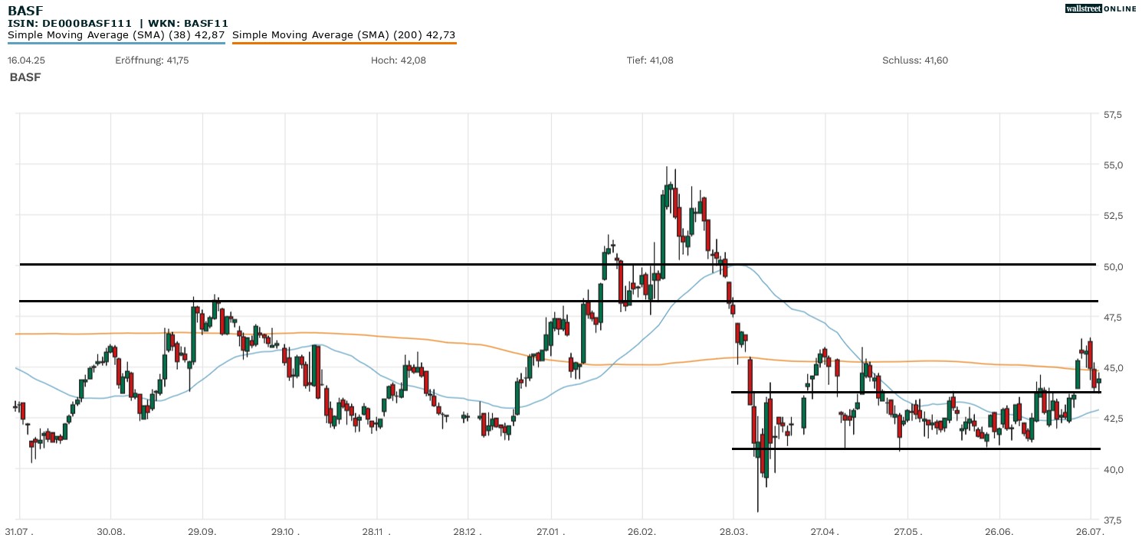Click the 16.04.25 date readout
The image size is (1142, 535).
click(x=24, y=60)
